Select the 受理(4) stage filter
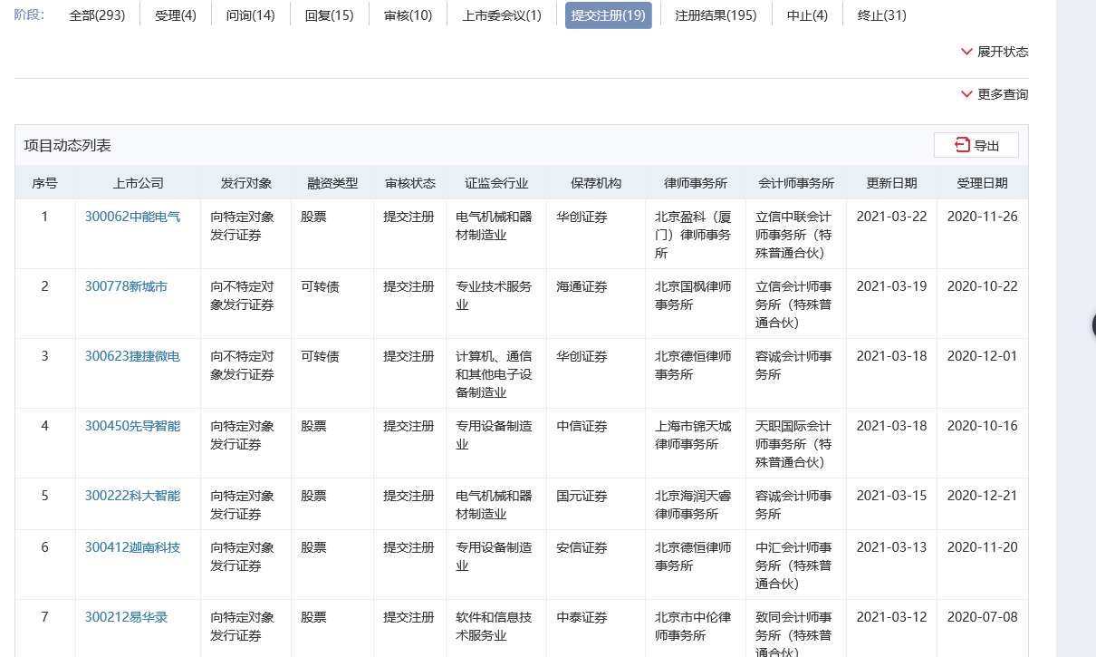Image resolution: width=1096 pixels, height=657 pixels. 175,15
